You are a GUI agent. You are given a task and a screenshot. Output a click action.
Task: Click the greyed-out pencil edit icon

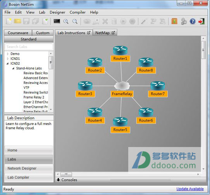click(x=144, y=21)
